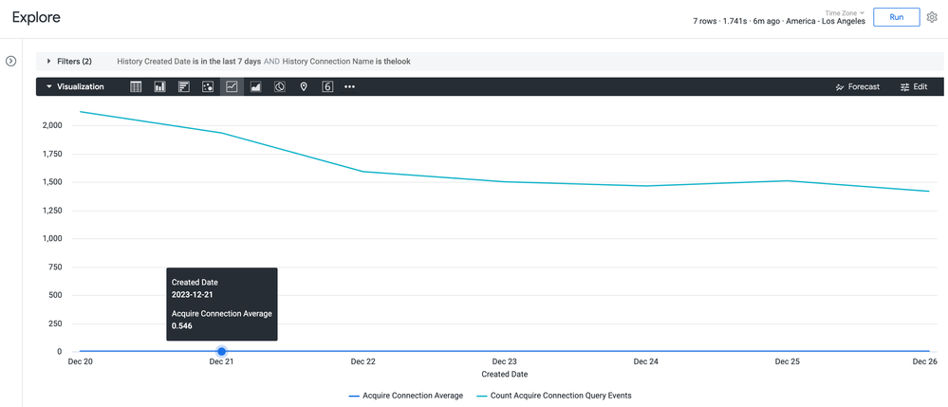Select the Scatterplot visualization icon

(208, 86)
